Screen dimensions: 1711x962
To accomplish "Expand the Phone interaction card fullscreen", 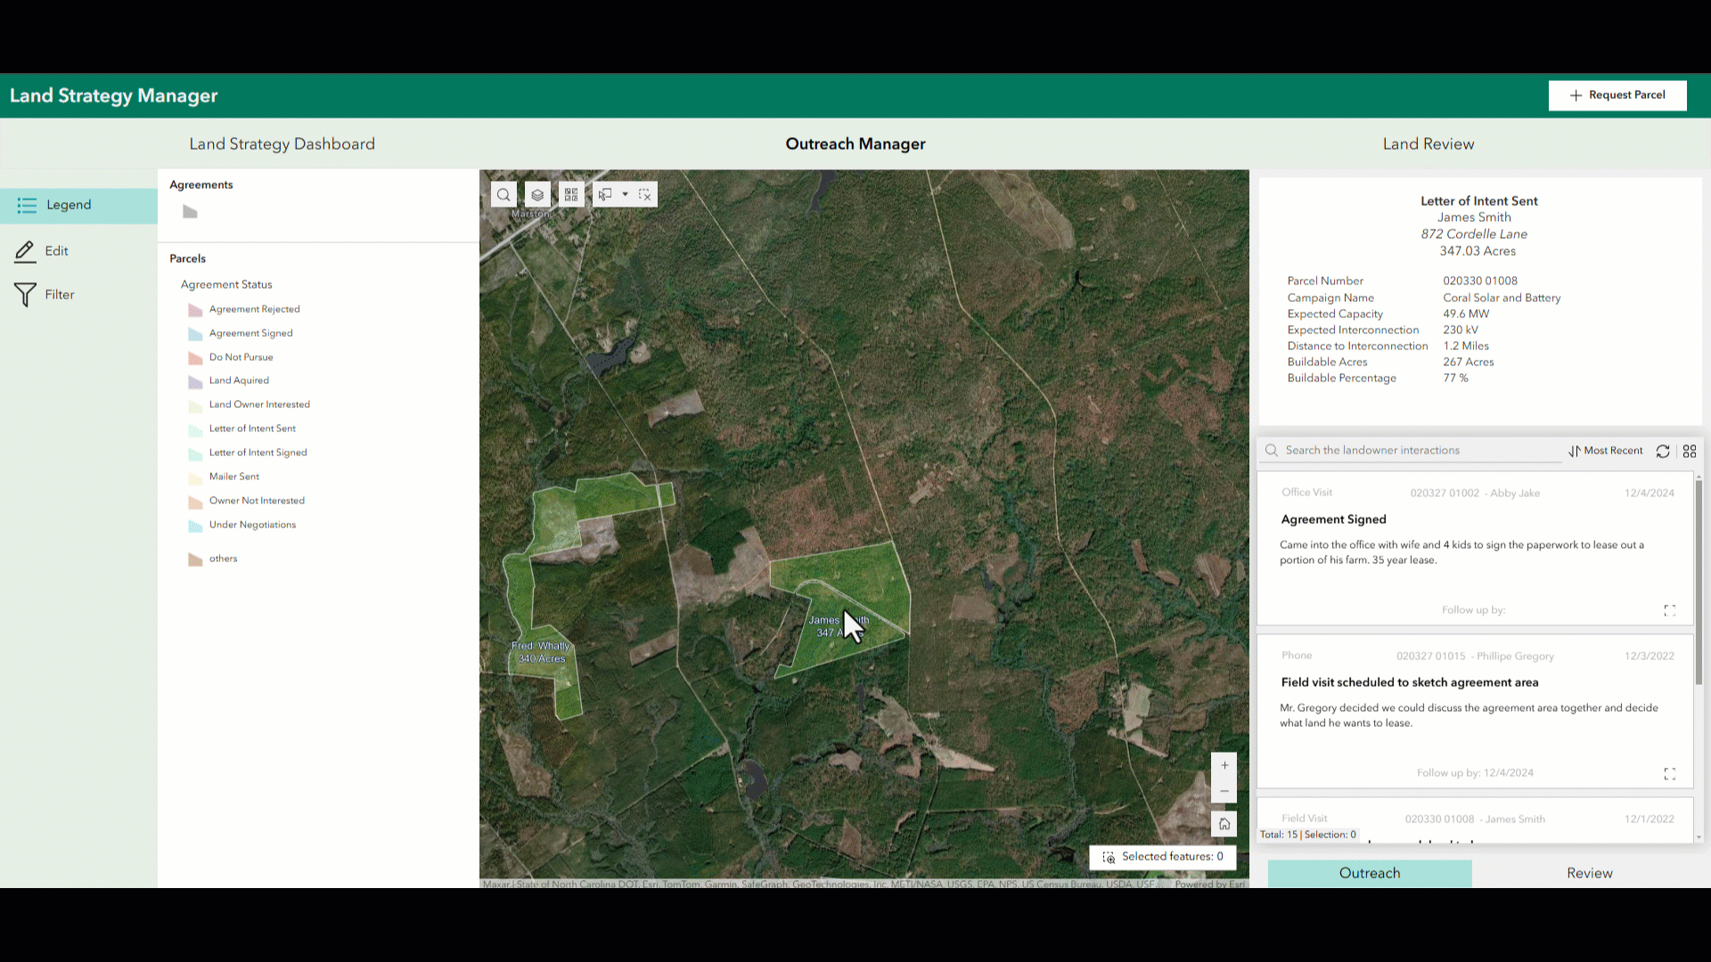I will click(1670, 773).
